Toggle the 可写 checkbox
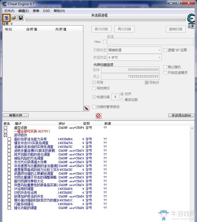The height and width of the screenshot is (222, 197). click(94, 82)
